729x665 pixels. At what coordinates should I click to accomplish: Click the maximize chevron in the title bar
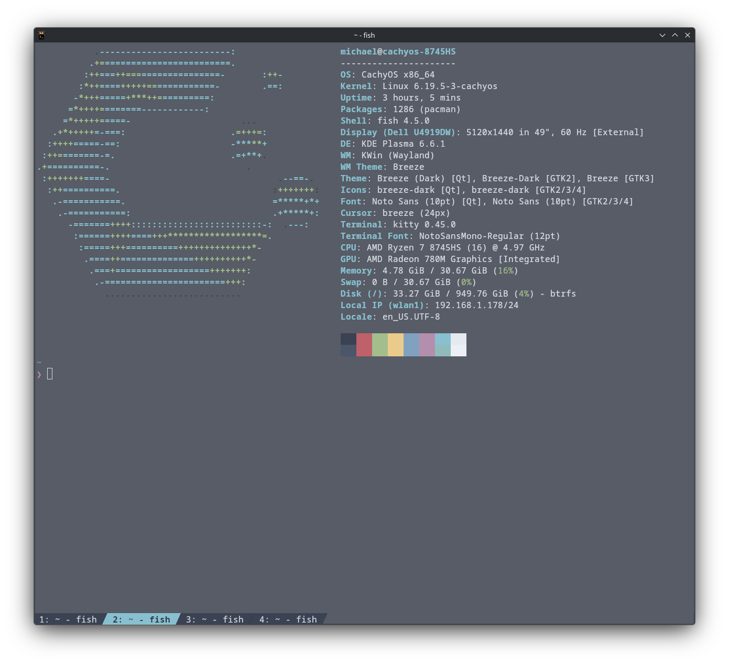[x=674, y=35]
